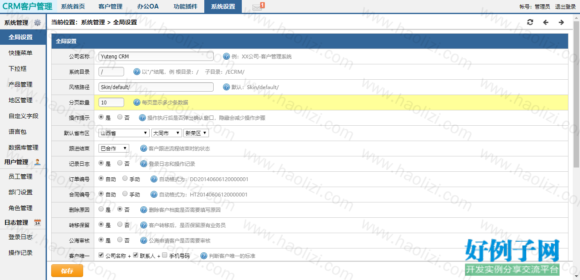Click help icon in 记录日志 row
Image resolution: width=580 pixels, height=280 pixels.
[144, 164]
